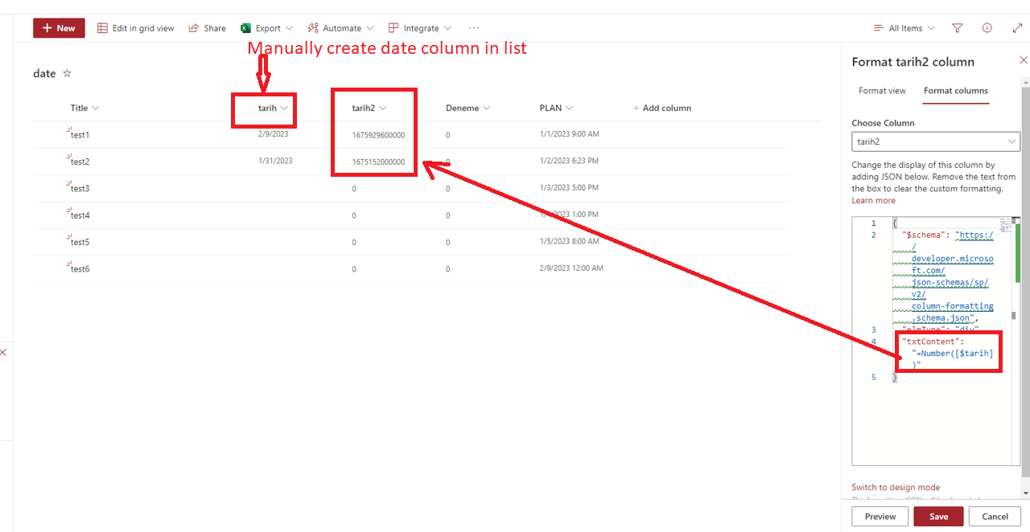The width and height of the screenshot is (1030, 532).
Task: Click the code editor minimap
Action: click(x=1005, y=225)
